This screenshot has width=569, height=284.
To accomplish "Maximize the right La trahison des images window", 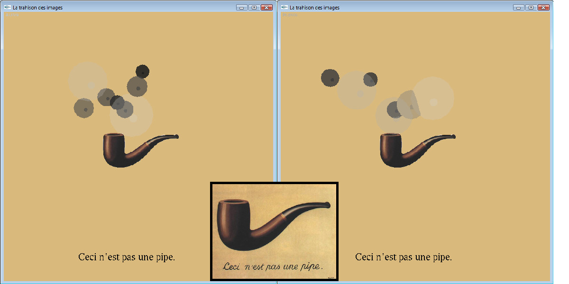I will pos(531,8).
